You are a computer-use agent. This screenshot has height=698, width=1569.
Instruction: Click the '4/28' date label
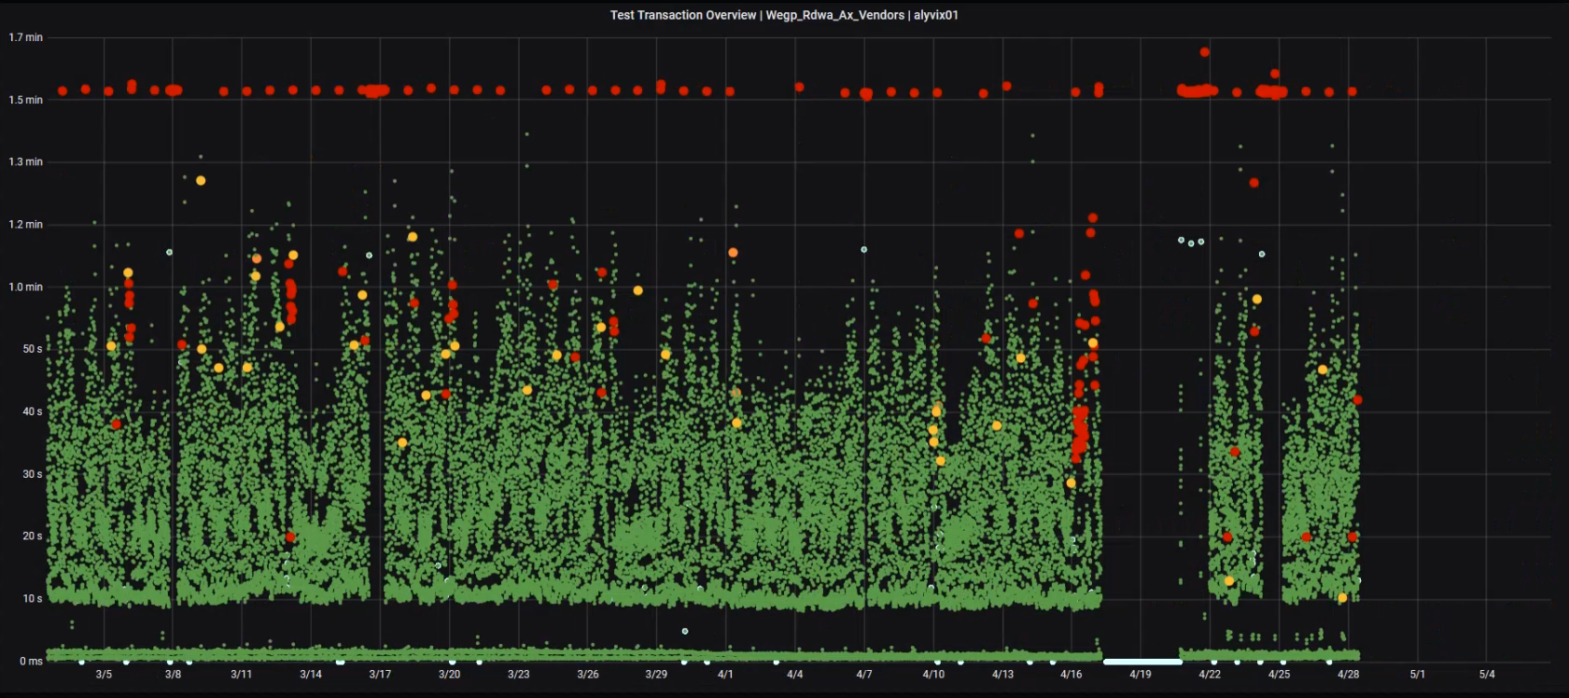(x=1348, y=674)
